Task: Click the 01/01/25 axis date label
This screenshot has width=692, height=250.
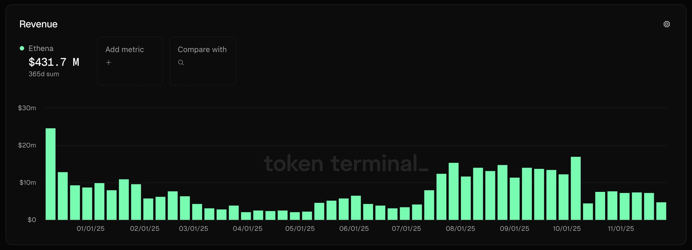Action: (x=91, y=229)
